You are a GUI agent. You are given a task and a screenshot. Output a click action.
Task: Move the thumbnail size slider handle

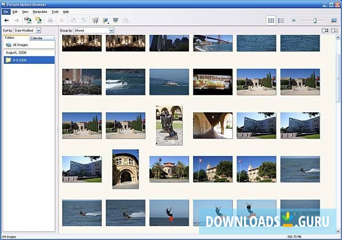pyautogui.click(x=315, y=21)
